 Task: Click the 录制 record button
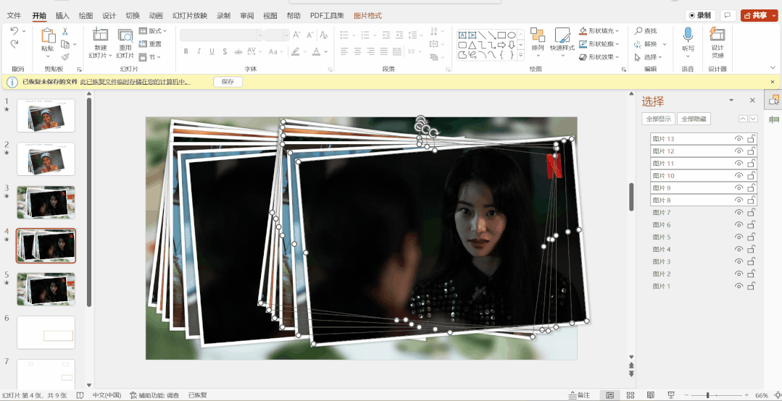(700, 15)
